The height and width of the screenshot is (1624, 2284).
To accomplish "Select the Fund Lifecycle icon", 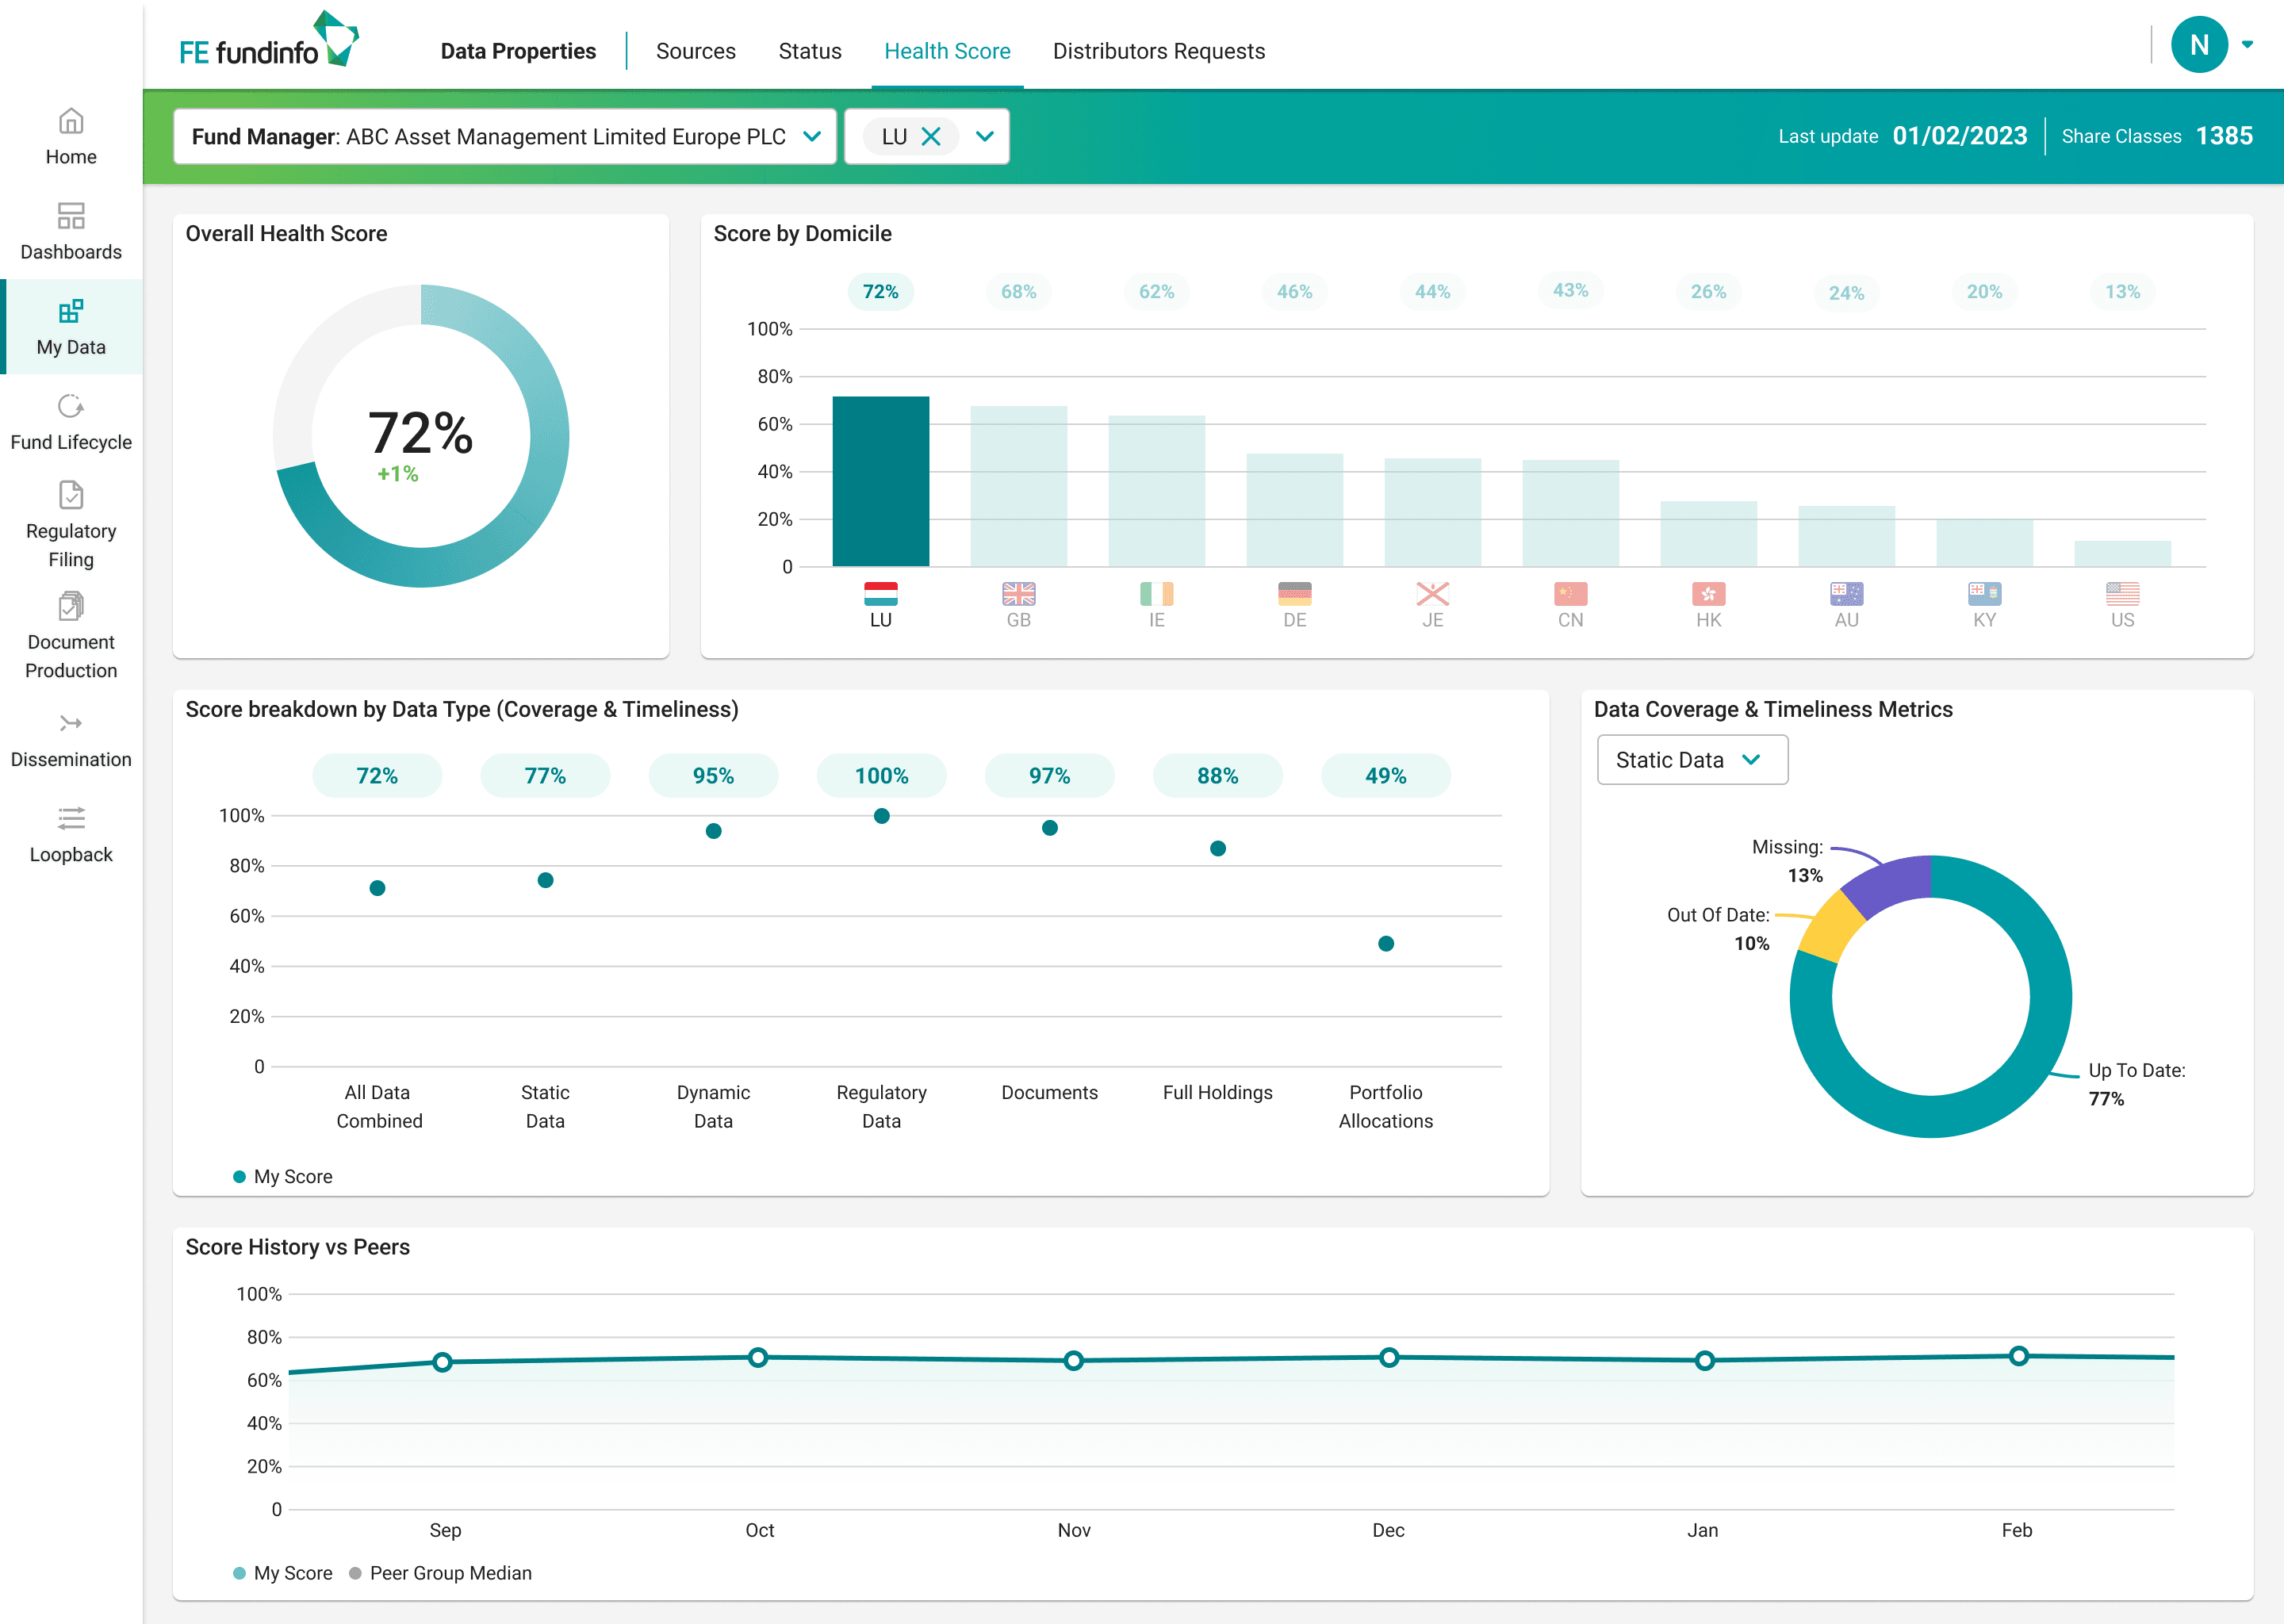I will pyautogui.click(x=71, y=406).
